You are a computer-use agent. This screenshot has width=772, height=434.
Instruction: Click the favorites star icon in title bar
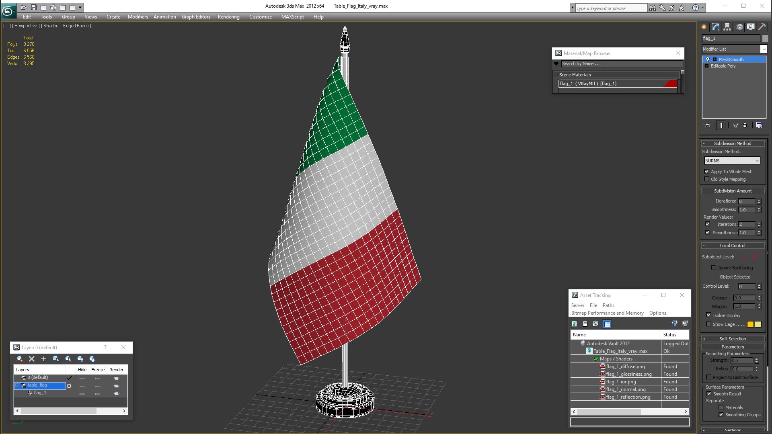point(681,8)
